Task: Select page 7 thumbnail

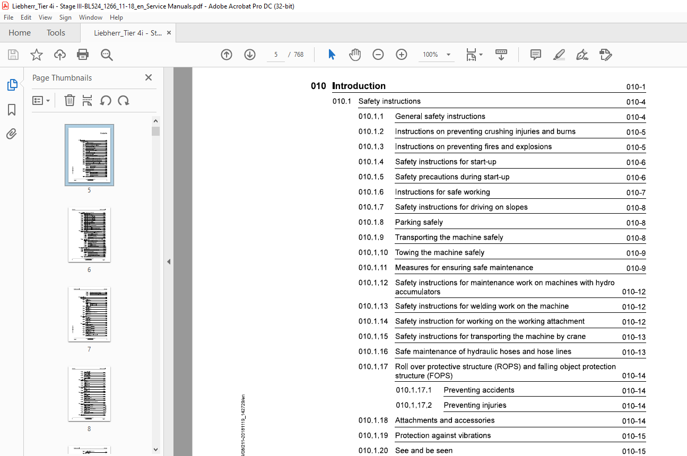Action: pyautogui.click(x=89, y=314)
